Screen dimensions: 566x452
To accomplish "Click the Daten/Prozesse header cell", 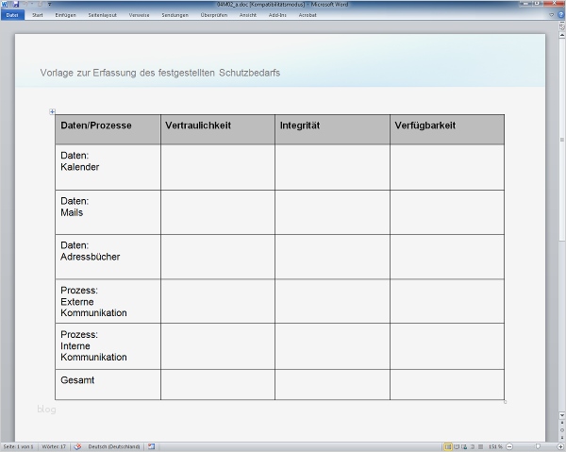I will pyautogui.click(x=108, y=129).
